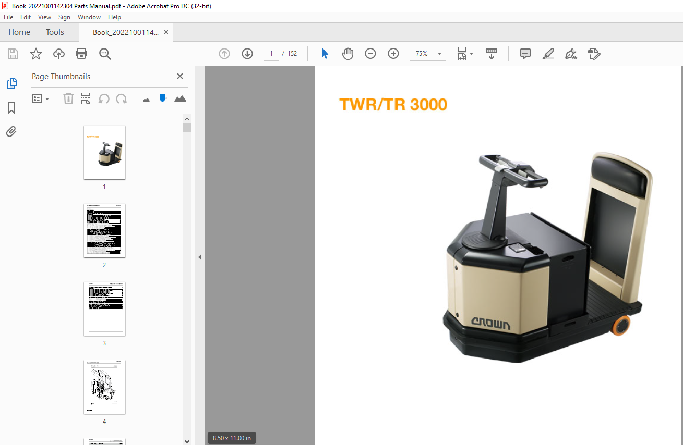Image resolution: width=683 pixels, height=445 pixels.
Task: Select the Highlight text tool
Action: (x=548, y=54)
